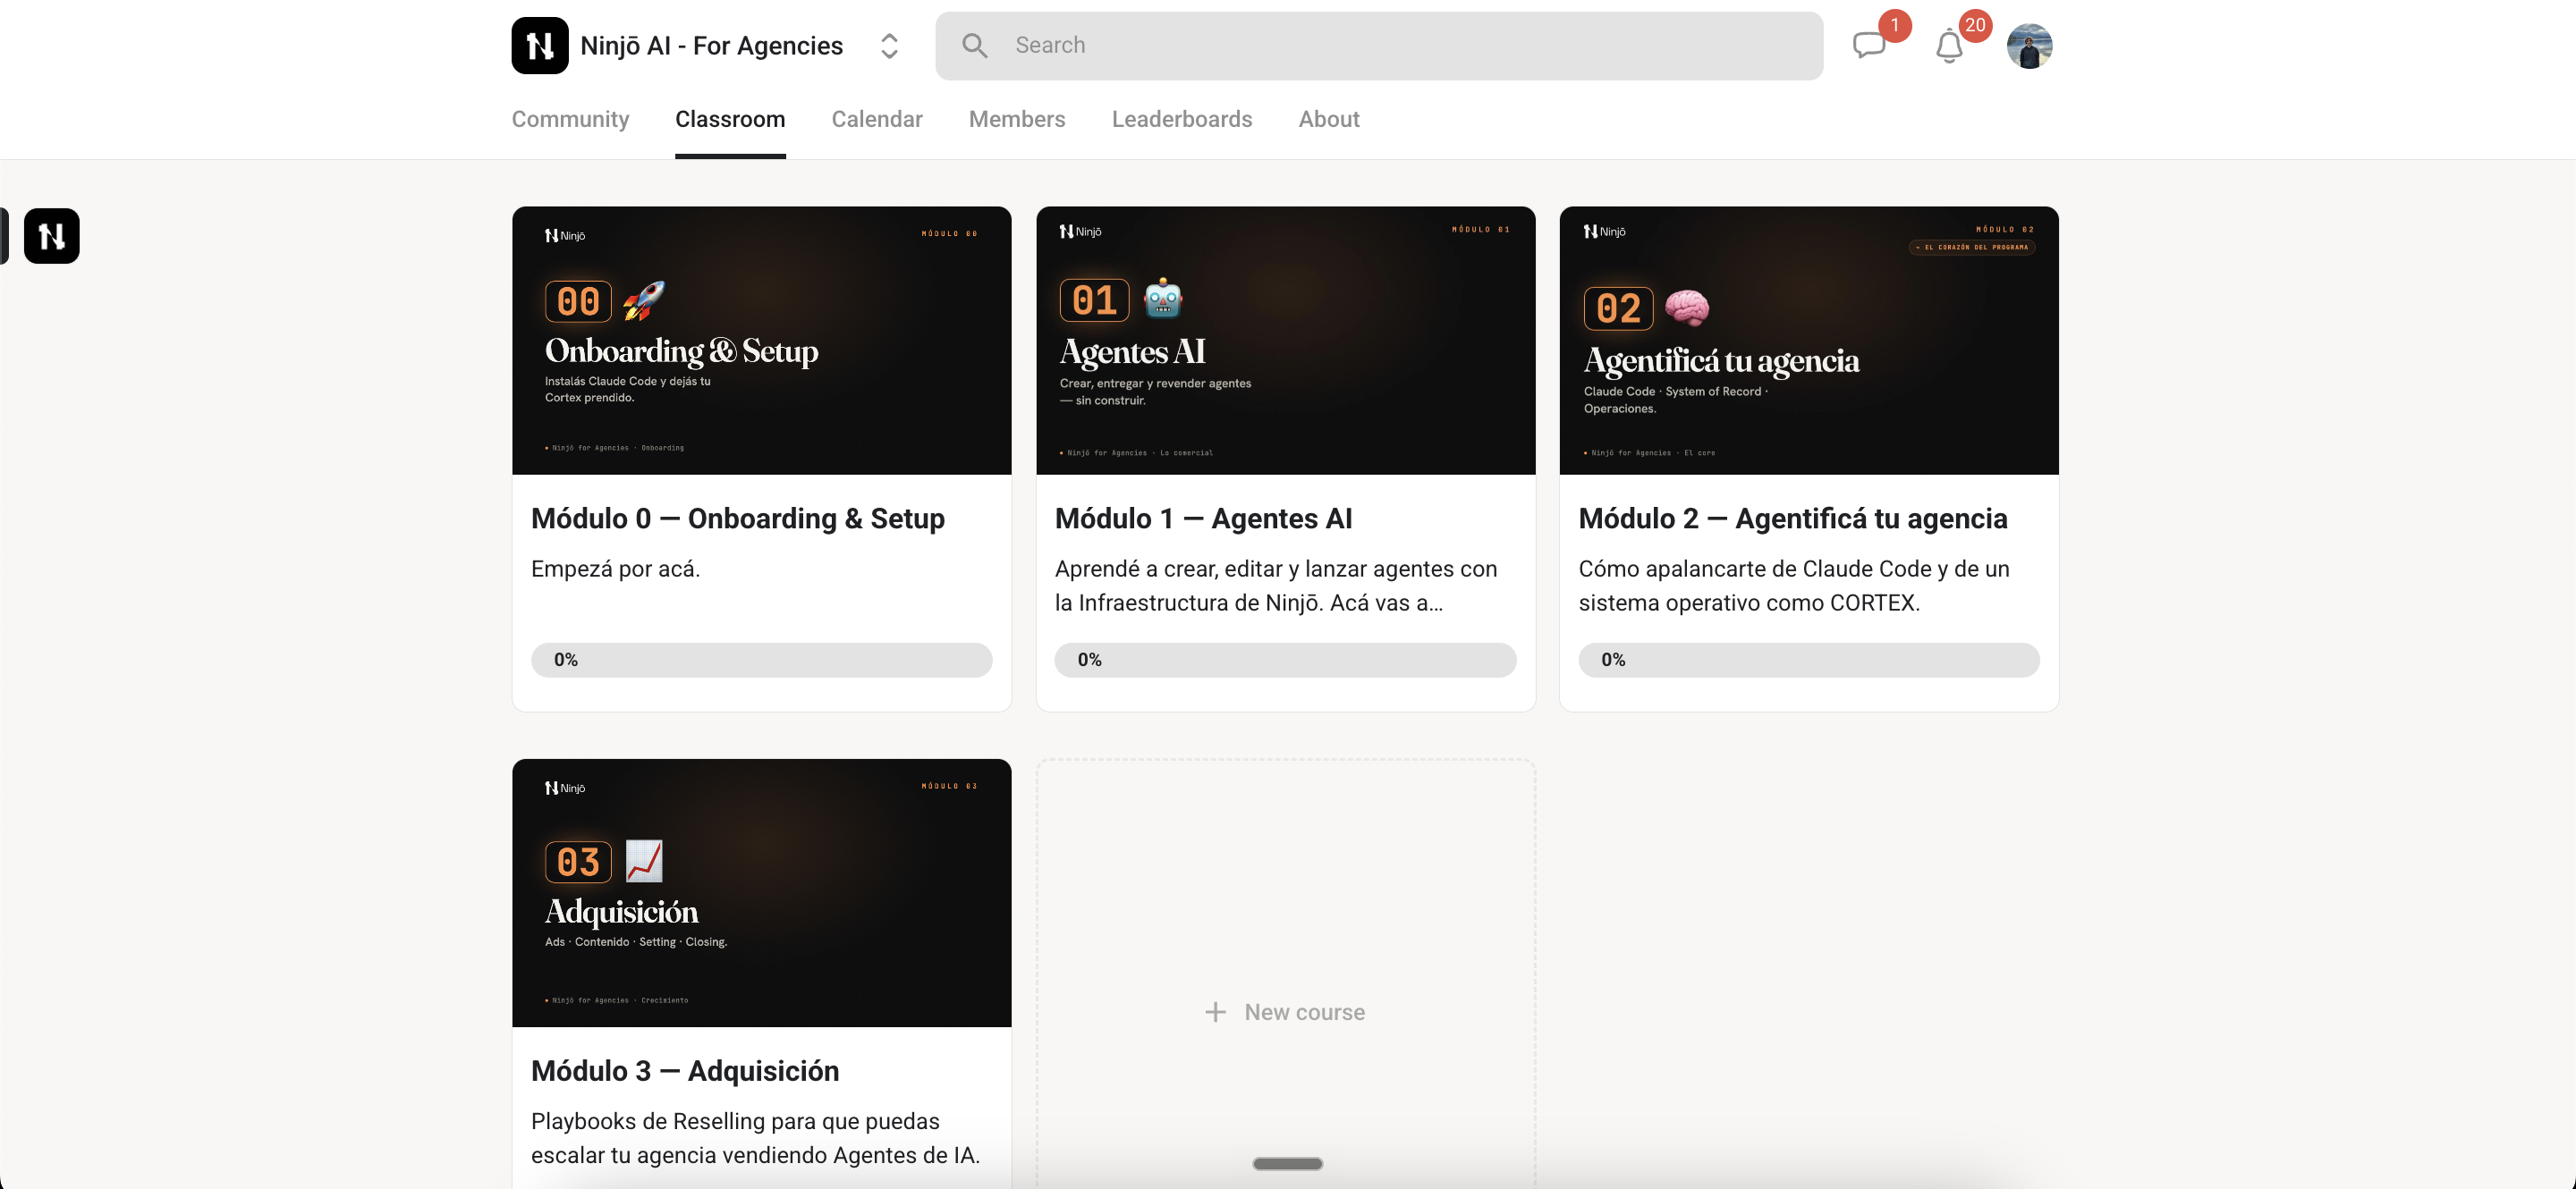Click the "El corazón del programa" badge
This screenshot has width=2576, height=1189.
coord(1972,247)
